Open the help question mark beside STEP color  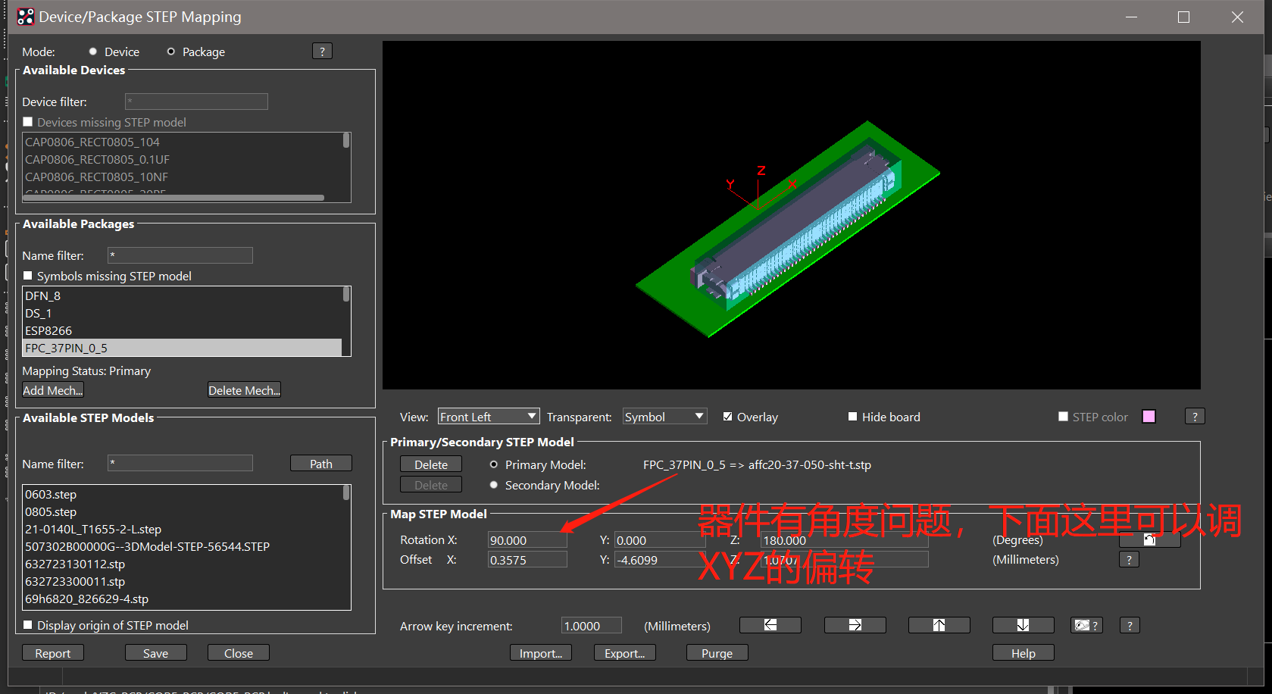coord(1195,417)
